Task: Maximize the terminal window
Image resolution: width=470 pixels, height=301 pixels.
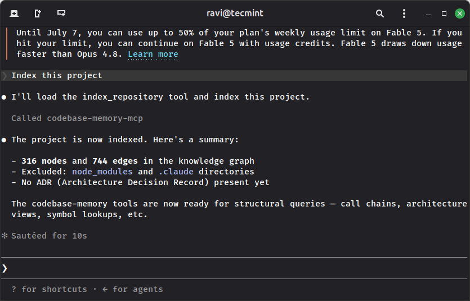Action: 444,14
